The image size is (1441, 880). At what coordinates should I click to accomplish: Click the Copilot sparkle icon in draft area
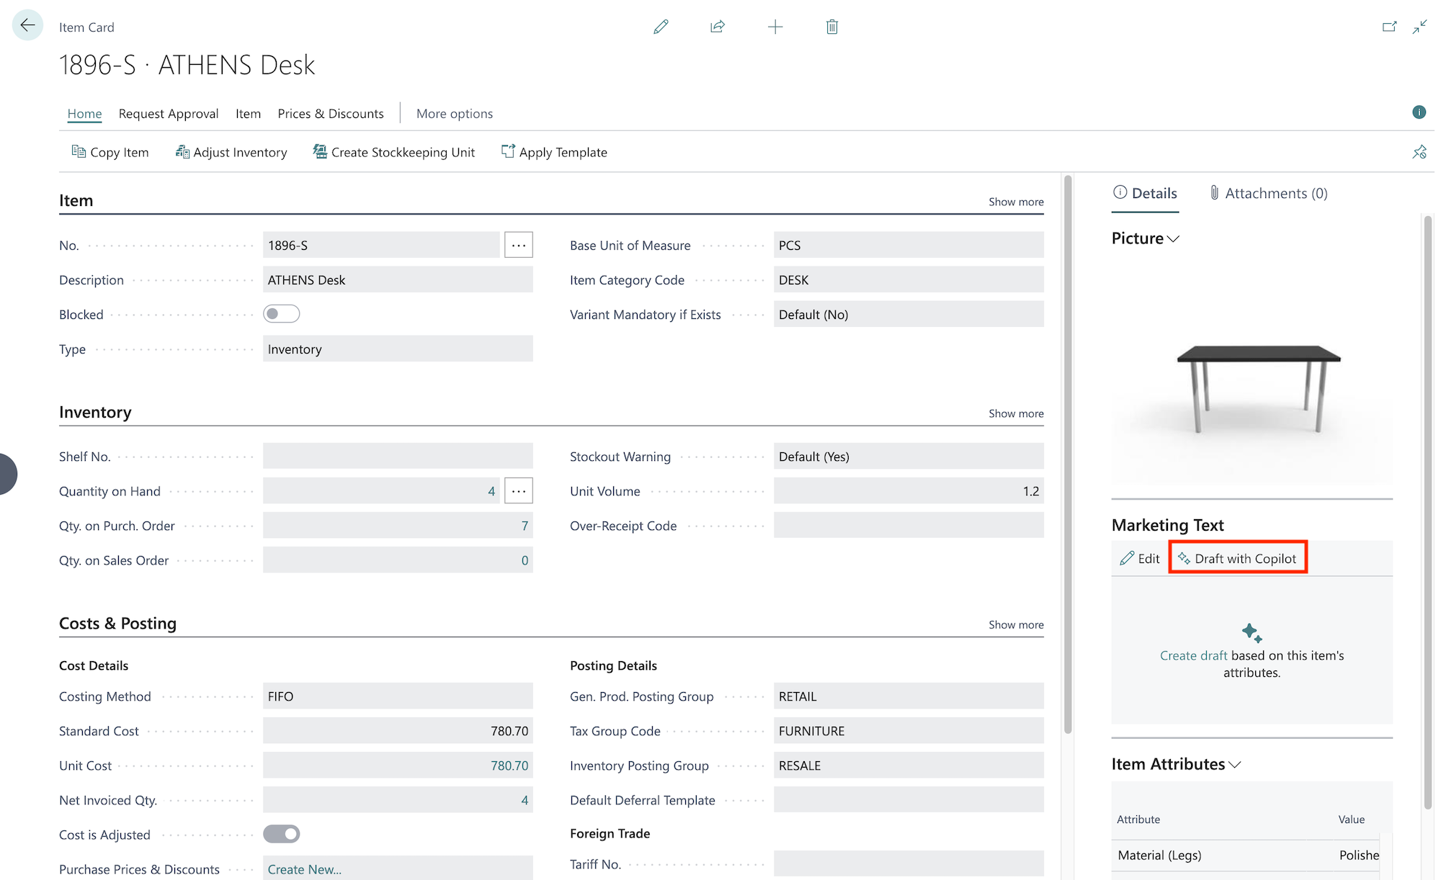point(1252,633)
